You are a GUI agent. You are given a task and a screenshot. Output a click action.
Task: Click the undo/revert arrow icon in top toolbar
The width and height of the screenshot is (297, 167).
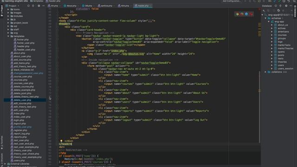[289, 1]
